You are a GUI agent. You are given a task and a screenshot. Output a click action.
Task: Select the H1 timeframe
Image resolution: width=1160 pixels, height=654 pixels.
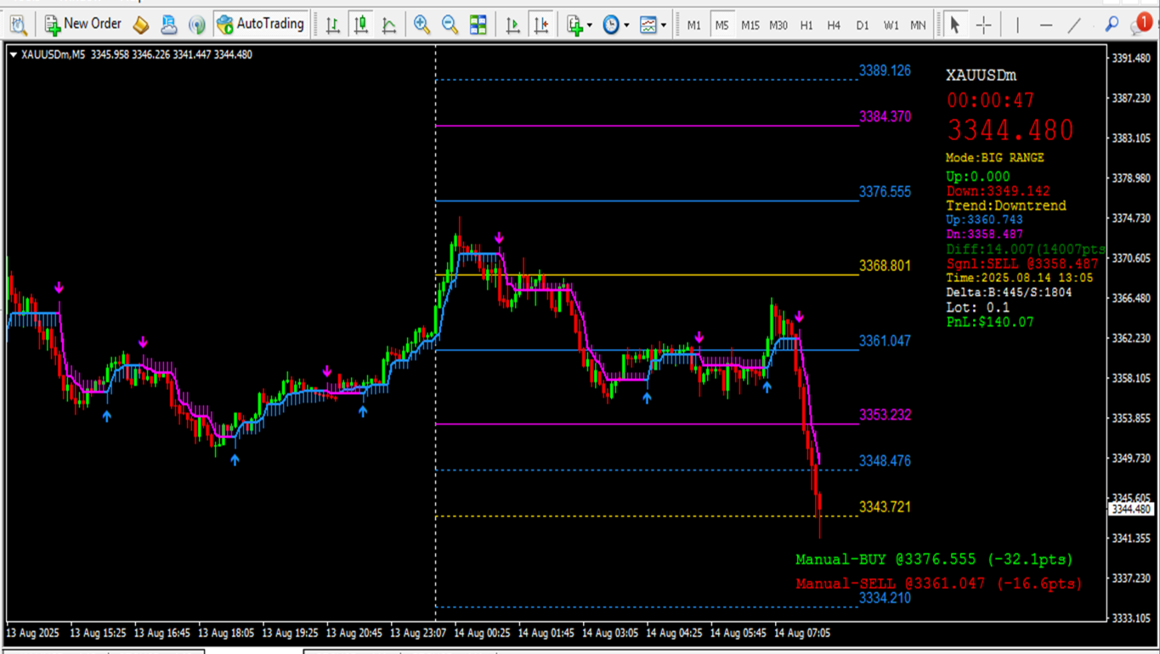(x=806, y=25)
